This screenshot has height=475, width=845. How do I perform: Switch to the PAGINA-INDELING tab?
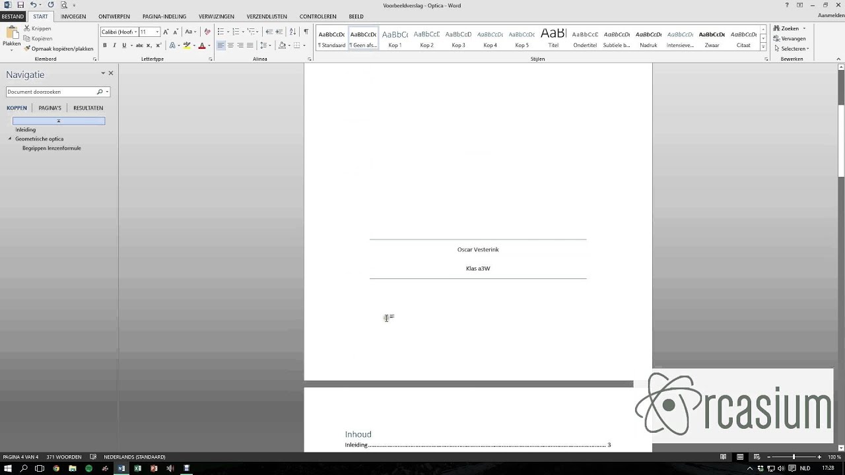click(164, 16)
